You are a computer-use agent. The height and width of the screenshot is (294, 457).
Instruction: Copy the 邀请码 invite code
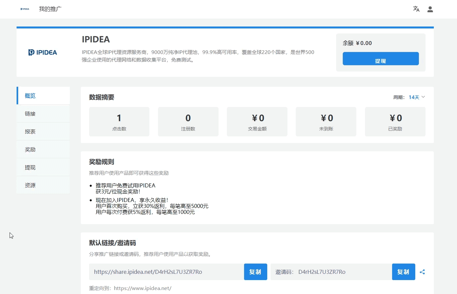pyautogui.click(x=403, y=272)
